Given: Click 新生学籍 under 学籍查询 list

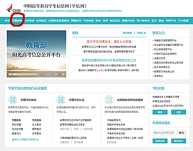Looking at the screenshot, I should pos(16,124).
